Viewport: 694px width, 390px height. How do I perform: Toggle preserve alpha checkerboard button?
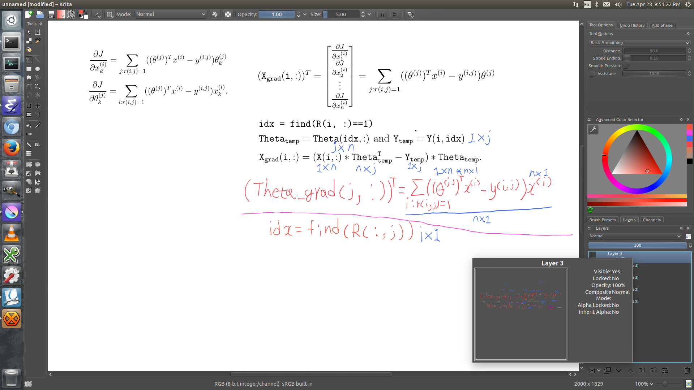[x=228, y=14]
